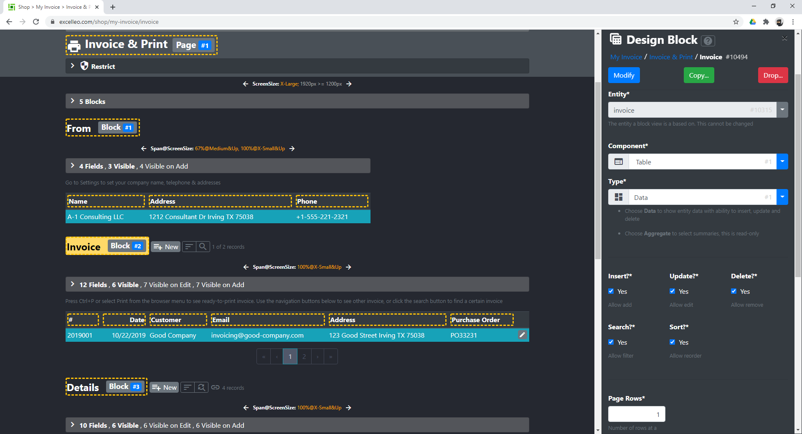Open search in the Invoice block toolbar
The width and height of the screenshot is (802, 434).
coord(203,247)
